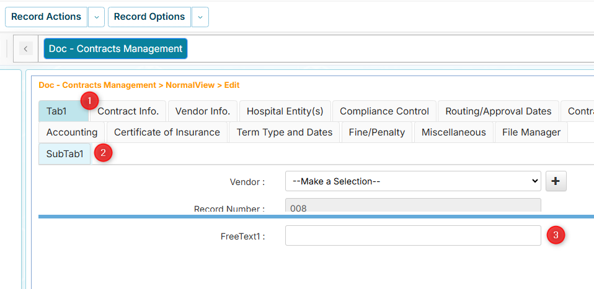Select the SubTab1 sub-tab
Viewport: 594px width, 289px height.
(x=64, y=154)
